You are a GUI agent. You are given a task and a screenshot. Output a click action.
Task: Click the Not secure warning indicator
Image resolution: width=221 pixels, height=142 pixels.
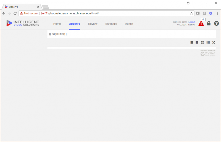coord(29,13)
